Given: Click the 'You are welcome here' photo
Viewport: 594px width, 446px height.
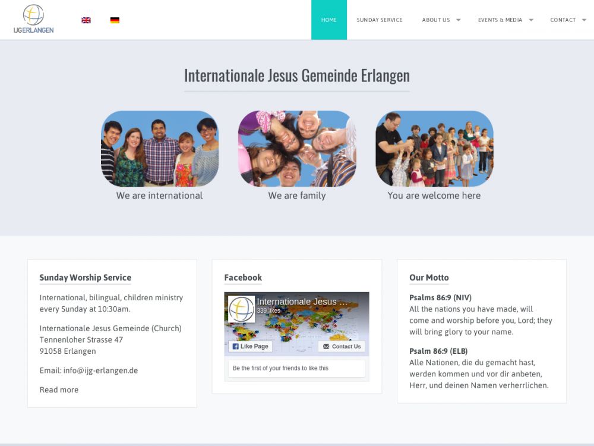Looking at the screenshot, I should 434,149.
